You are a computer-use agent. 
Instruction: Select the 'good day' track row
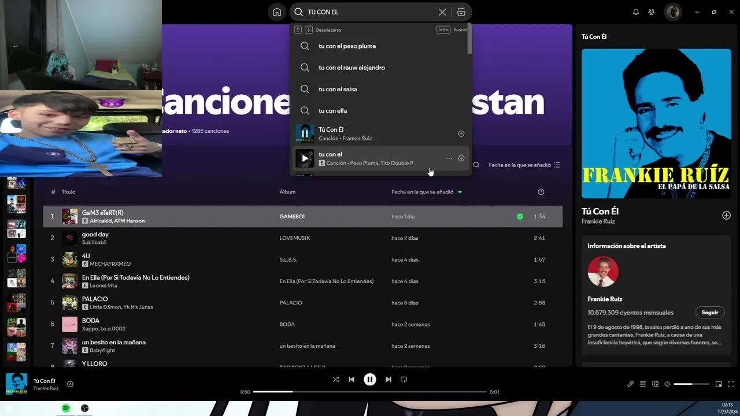[x=303, y=237]
